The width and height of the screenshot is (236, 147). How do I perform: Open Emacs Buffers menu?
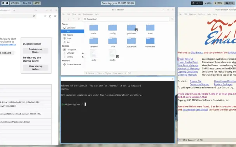201,14
